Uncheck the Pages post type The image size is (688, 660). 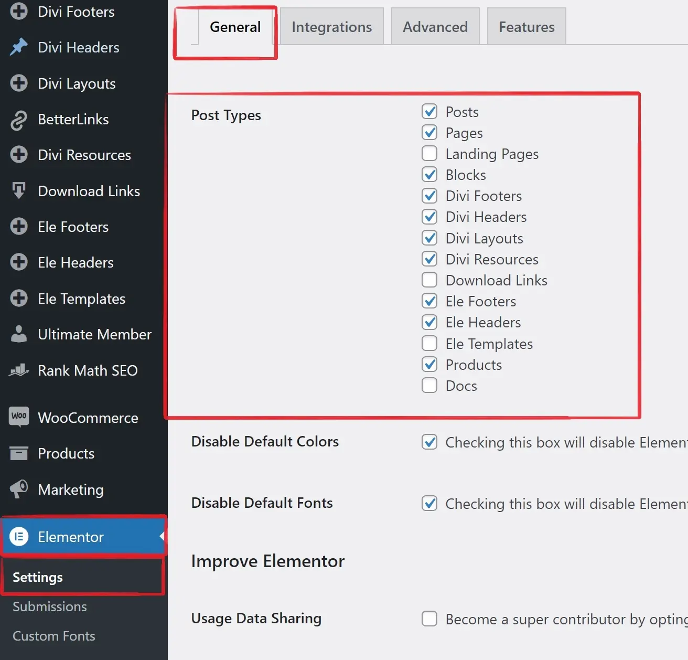click(429, 132)
